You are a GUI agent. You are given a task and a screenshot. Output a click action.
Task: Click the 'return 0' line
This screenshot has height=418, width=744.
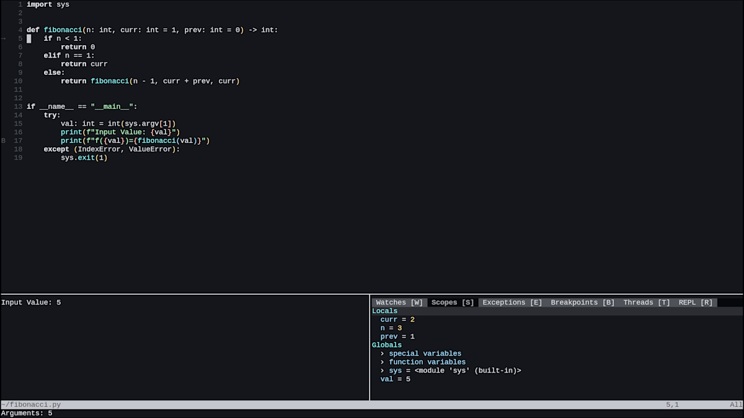78,48
